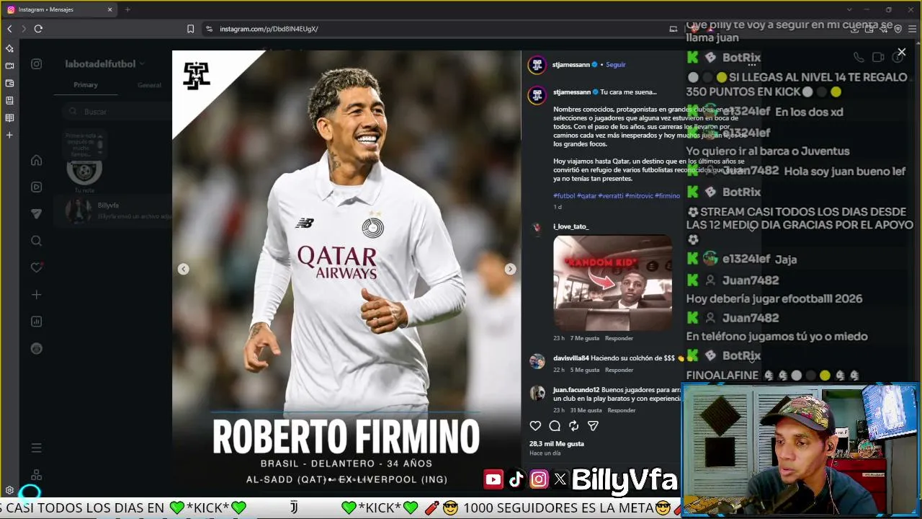Open the browser easy setup menu

912,29
